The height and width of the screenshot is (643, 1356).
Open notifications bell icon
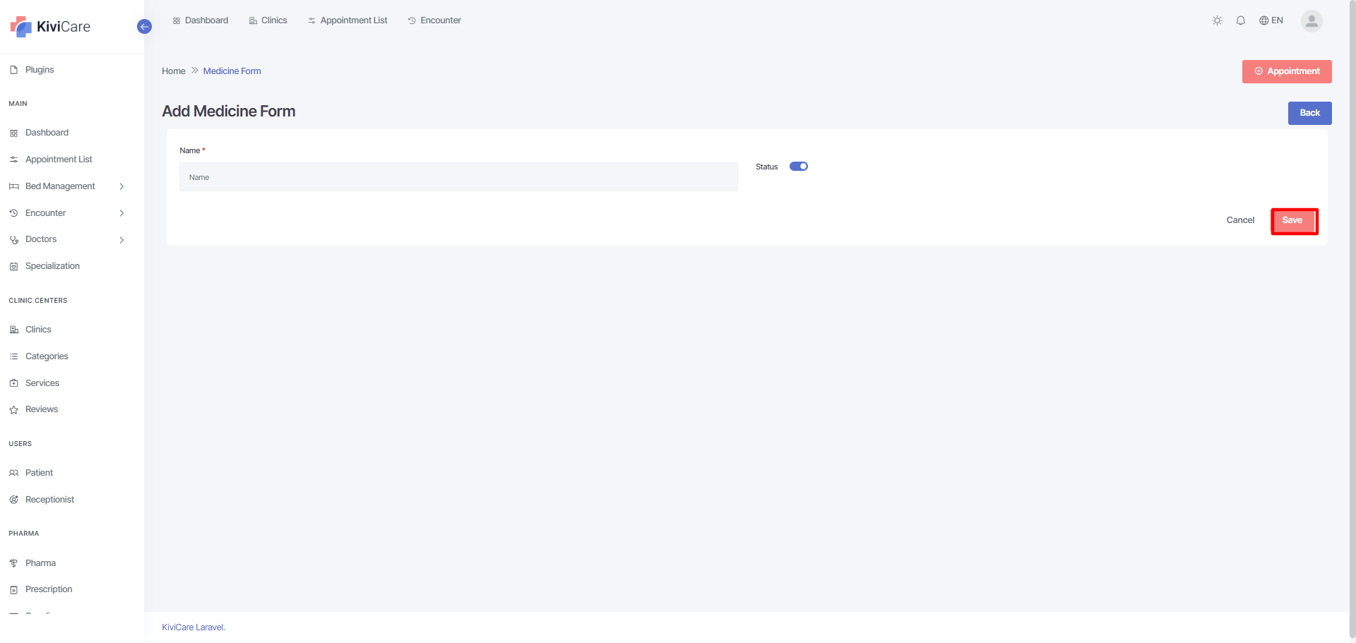(x=1240, y=20)
